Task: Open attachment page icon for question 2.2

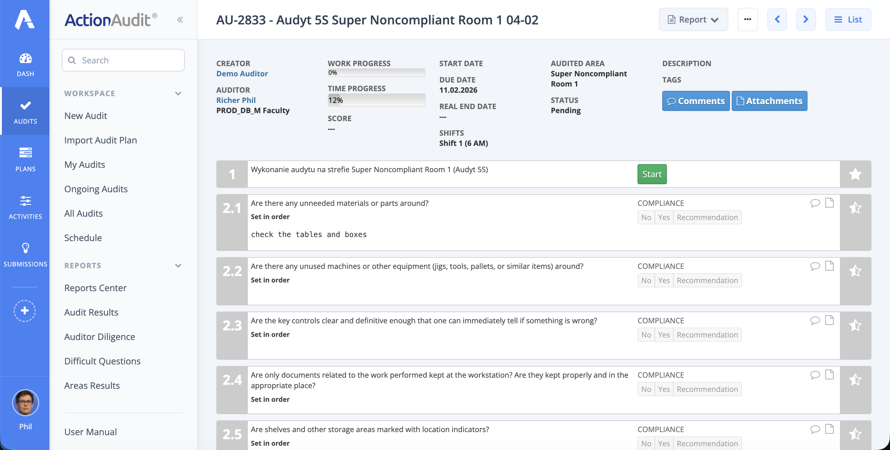Action: tap(829, 266)
